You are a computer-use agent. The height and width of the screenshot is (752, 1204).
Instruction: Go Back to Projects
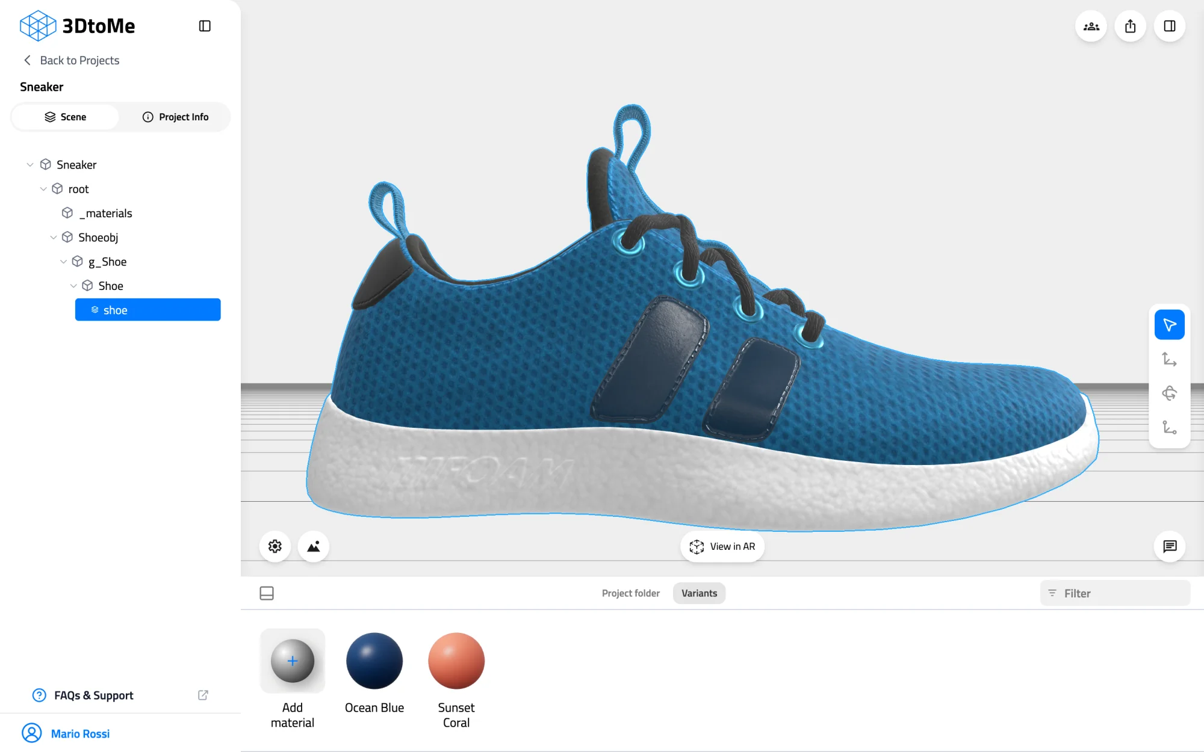[x=71, y=60]
